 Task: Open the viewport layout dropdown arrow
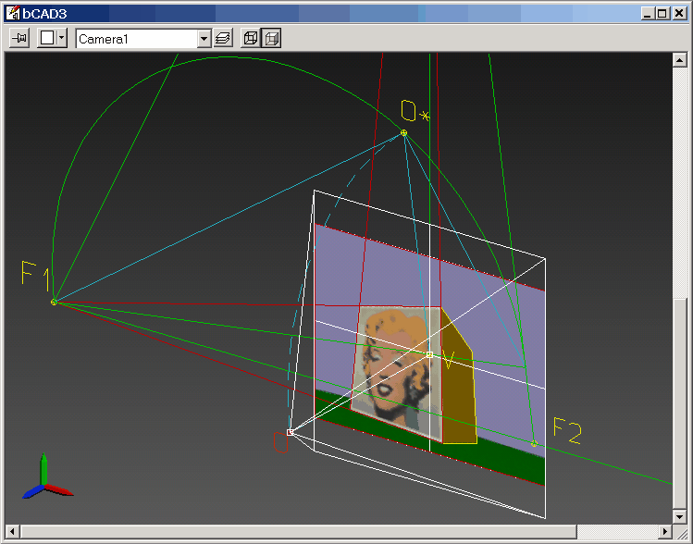pos(62,38)
